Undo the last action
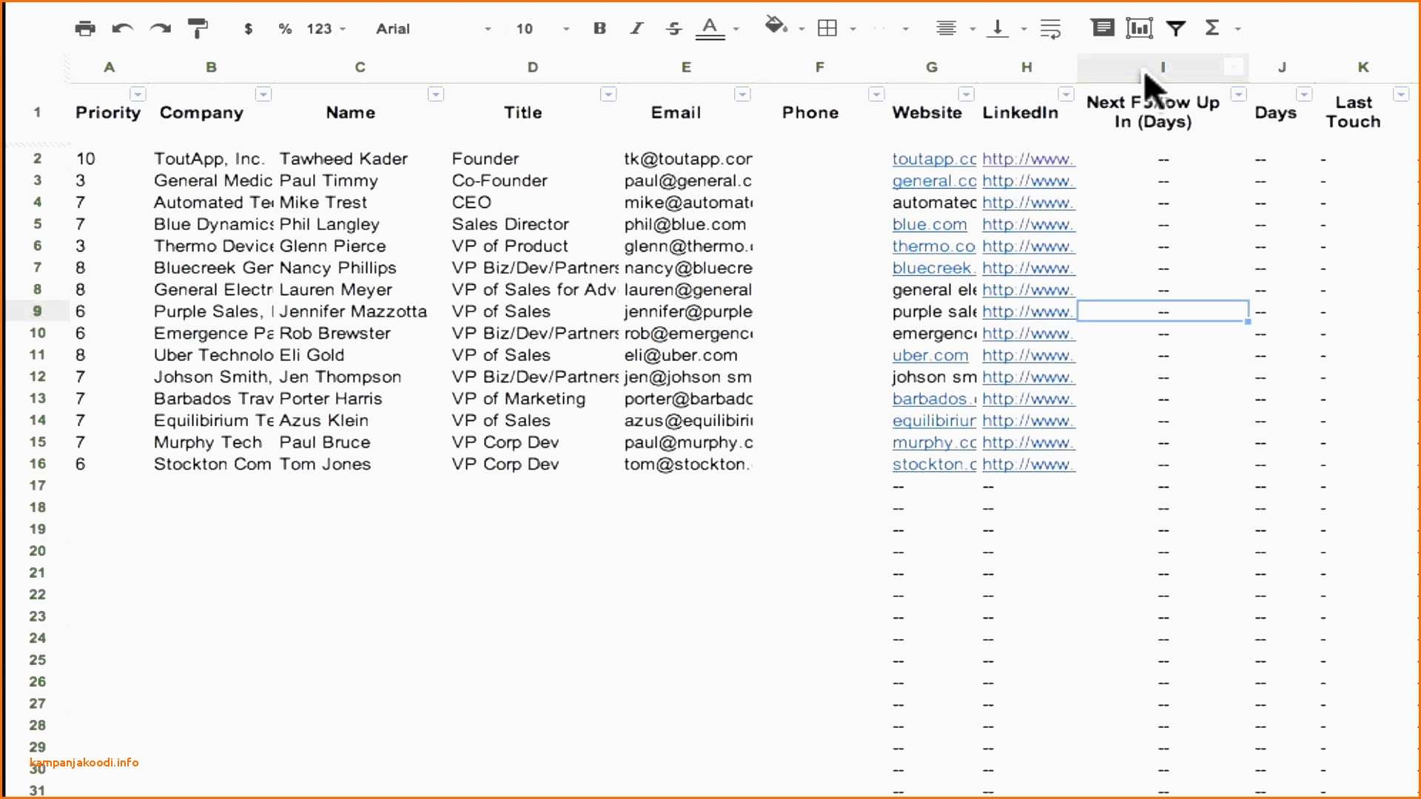Screen dimensions: 1421x799 [122, 28]
